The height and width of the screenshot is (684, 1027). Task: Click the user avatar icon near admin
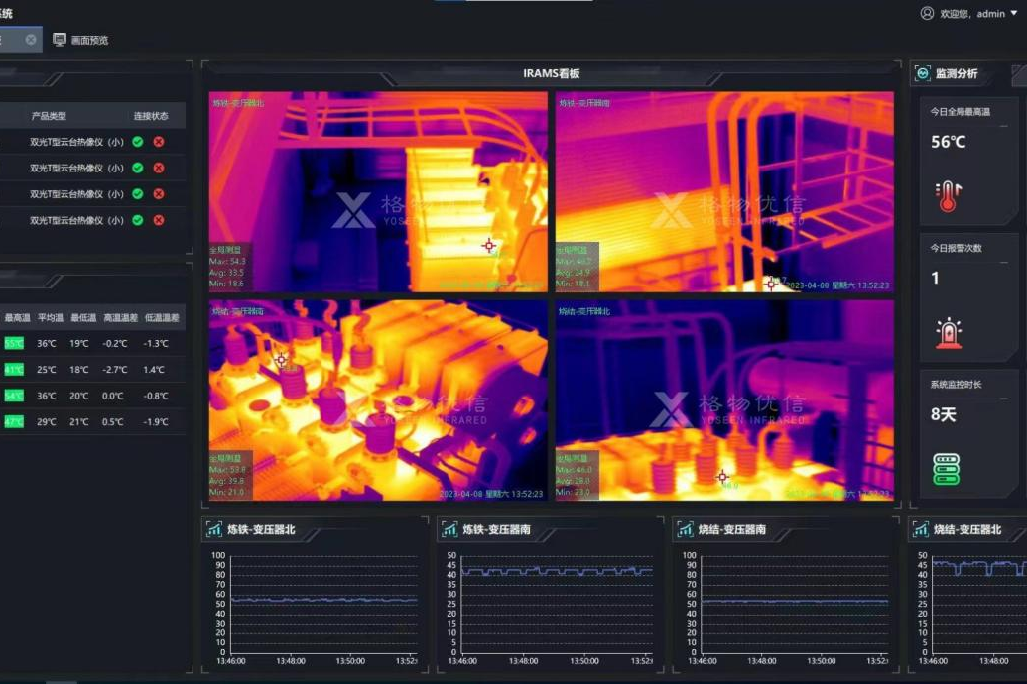tap(927, 14)
